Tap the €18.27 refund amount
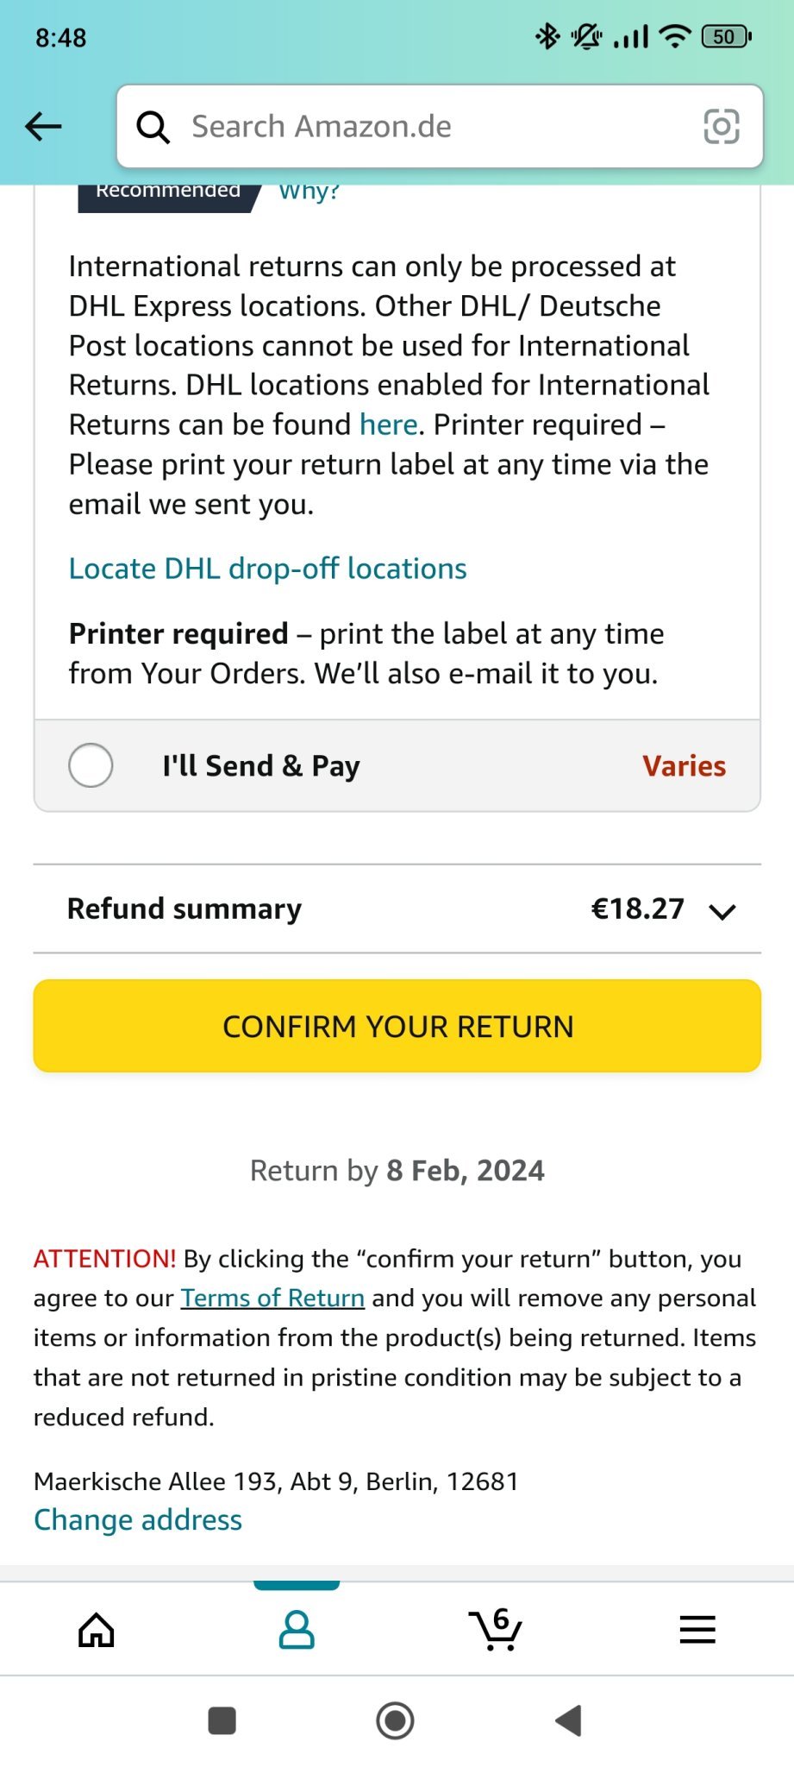This screenshot has height=1767, width=794. pos(637,909)
